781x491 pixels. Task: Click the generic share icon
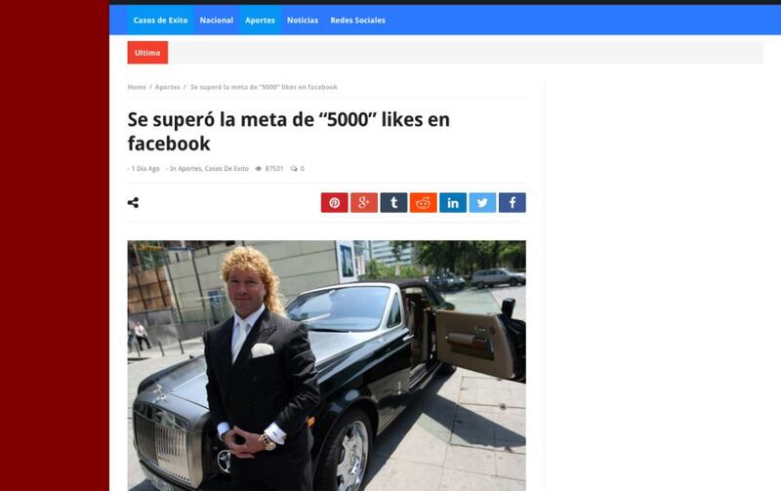click(x=133, y=203)
